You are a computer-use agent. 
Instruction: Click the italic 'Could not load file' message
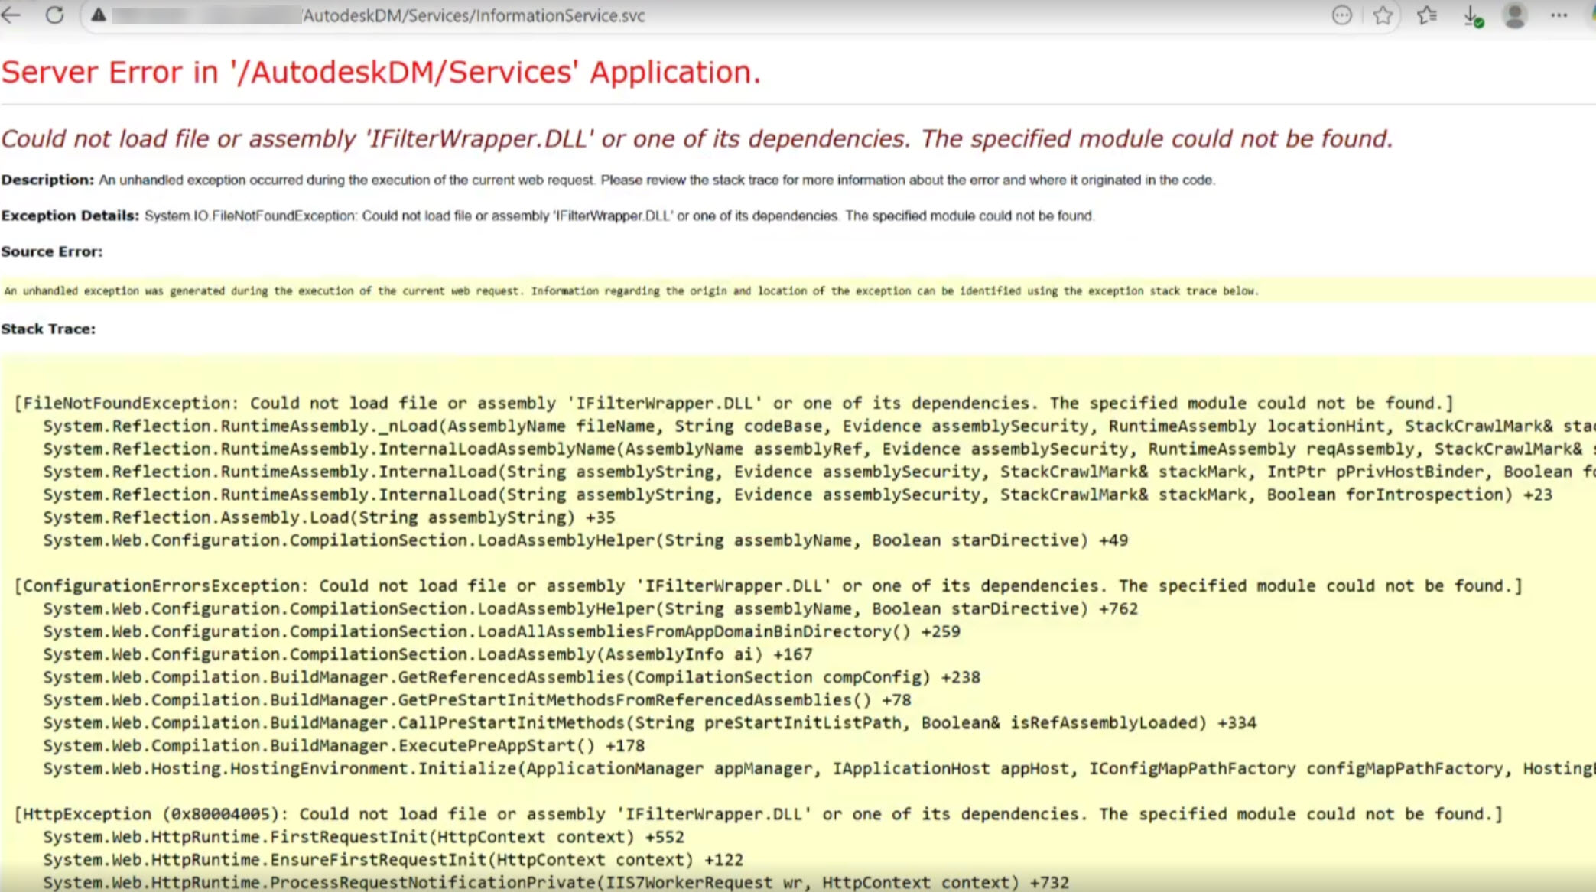coord(697,139)
